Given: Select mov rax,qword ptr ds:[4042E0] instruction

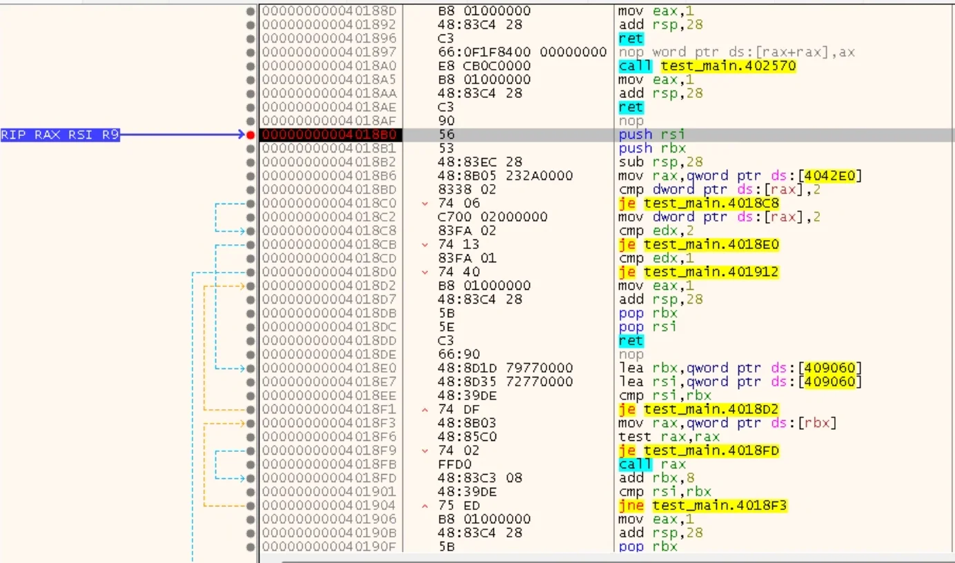Looking at the screenshot, I should 742,176.
